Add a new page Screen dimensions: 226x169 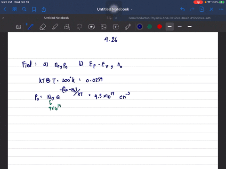click(202, 9)
